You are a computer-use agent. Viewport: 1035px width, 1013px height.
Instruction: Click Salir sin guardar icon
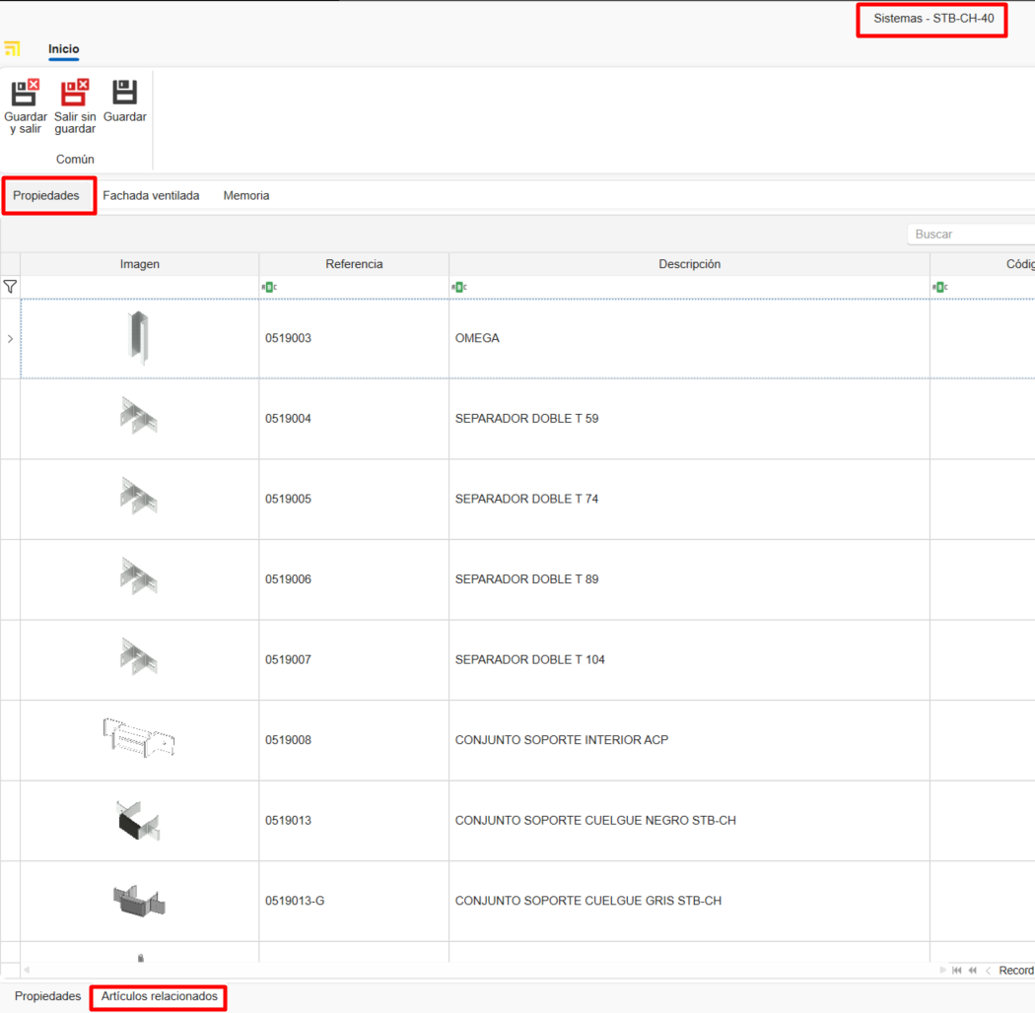[x=75, y=94]
